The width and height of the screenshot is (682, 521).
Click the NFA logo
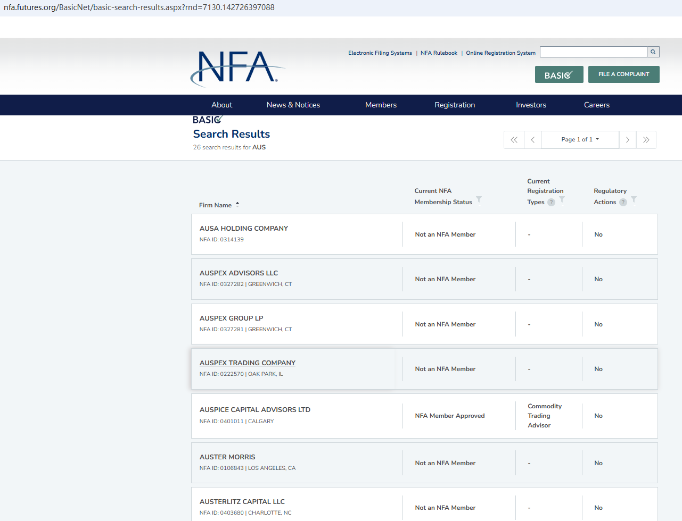[x=237, y=68]
